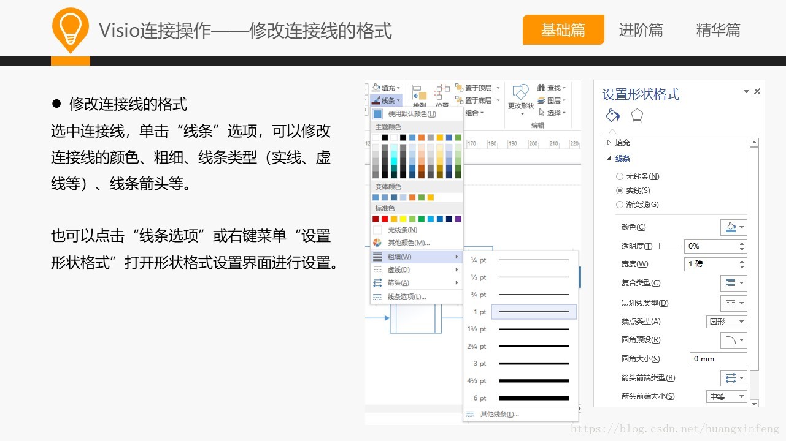The height and width of the screenshot is (441, 786).
Task: Click 置于底层 send to back
Action: click(477, 100)
